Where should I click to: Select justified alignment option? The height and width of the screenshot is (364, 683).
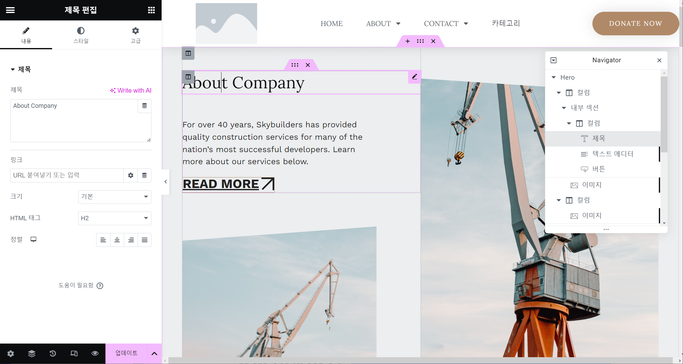(145, 240)
